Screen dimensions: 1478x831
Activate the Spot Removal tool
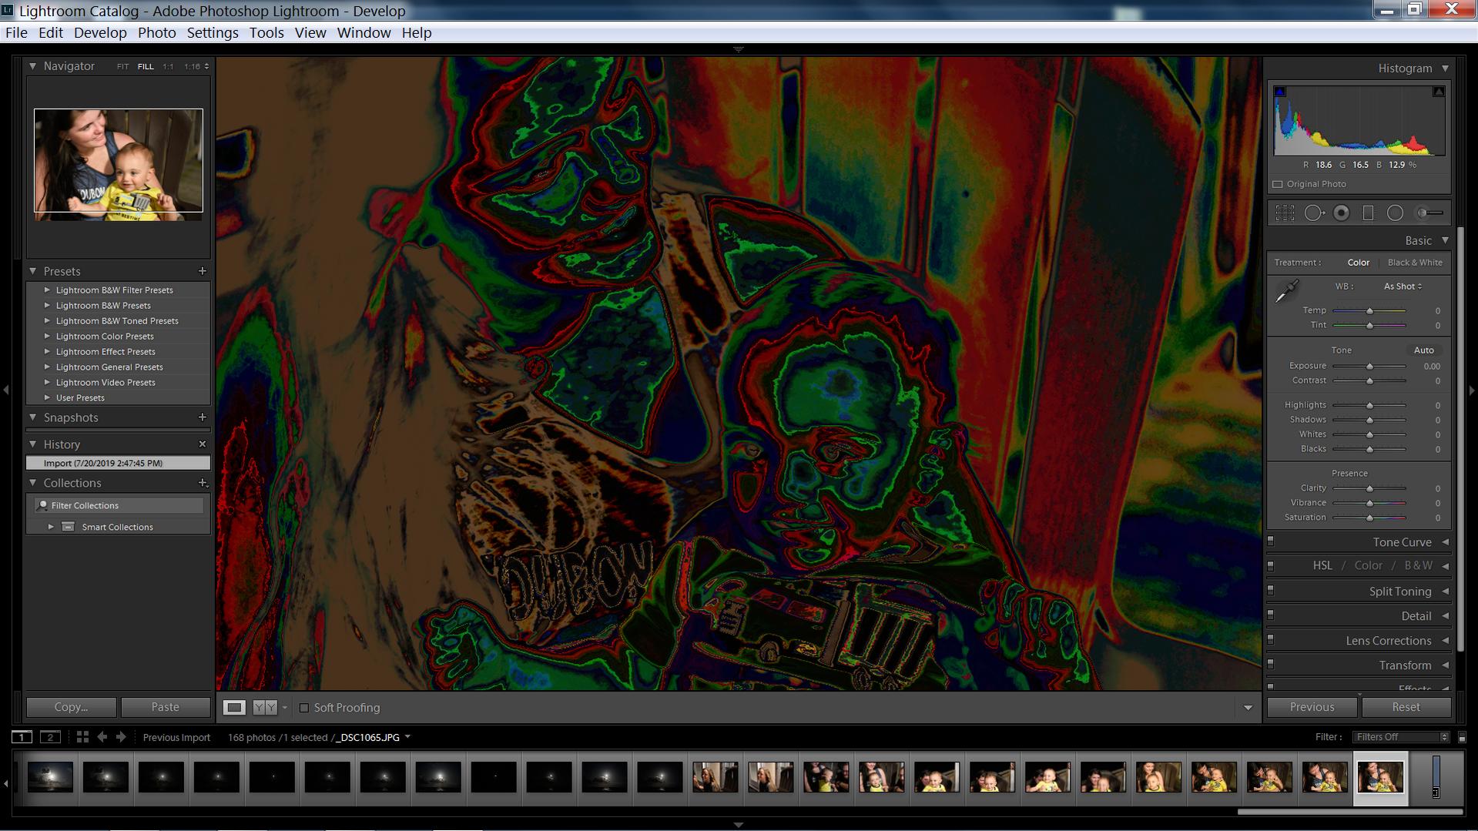tap(1313, 213)
